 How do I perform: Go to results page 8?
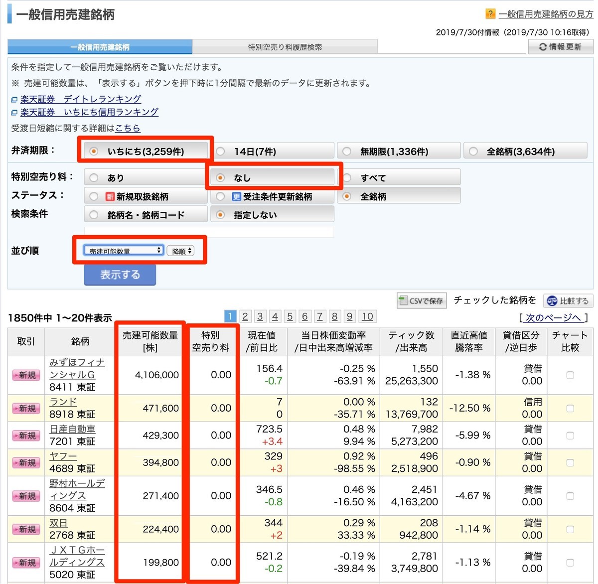pyautogui.click(x=334, y=316)
